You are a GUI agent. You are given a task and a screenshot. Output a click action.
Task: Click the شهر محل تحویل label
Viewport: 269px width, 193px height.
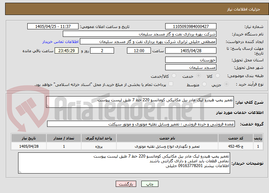(249, 68)
